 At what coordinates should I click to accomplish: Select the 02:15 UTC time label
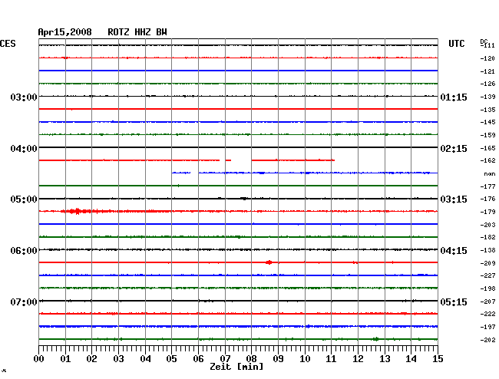click(454, 149)
